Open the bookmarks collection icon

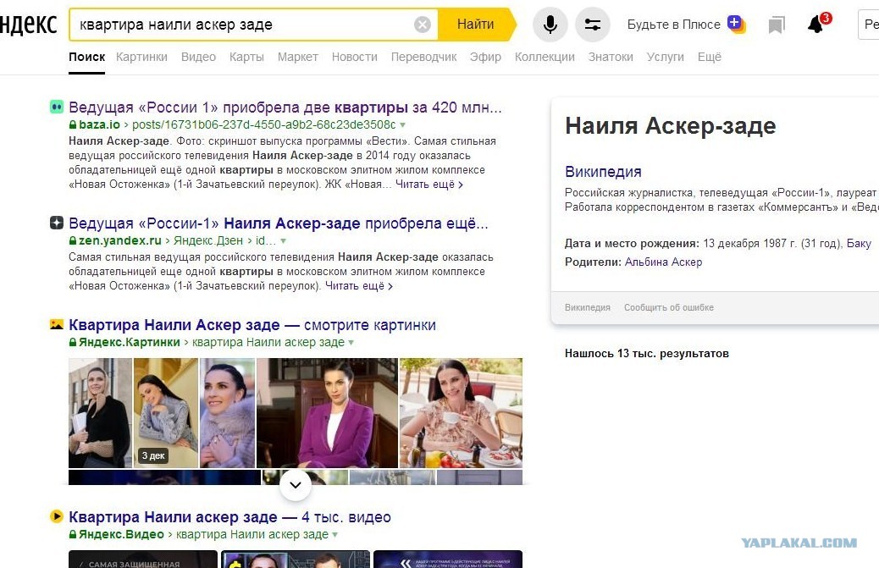point(777,25)
